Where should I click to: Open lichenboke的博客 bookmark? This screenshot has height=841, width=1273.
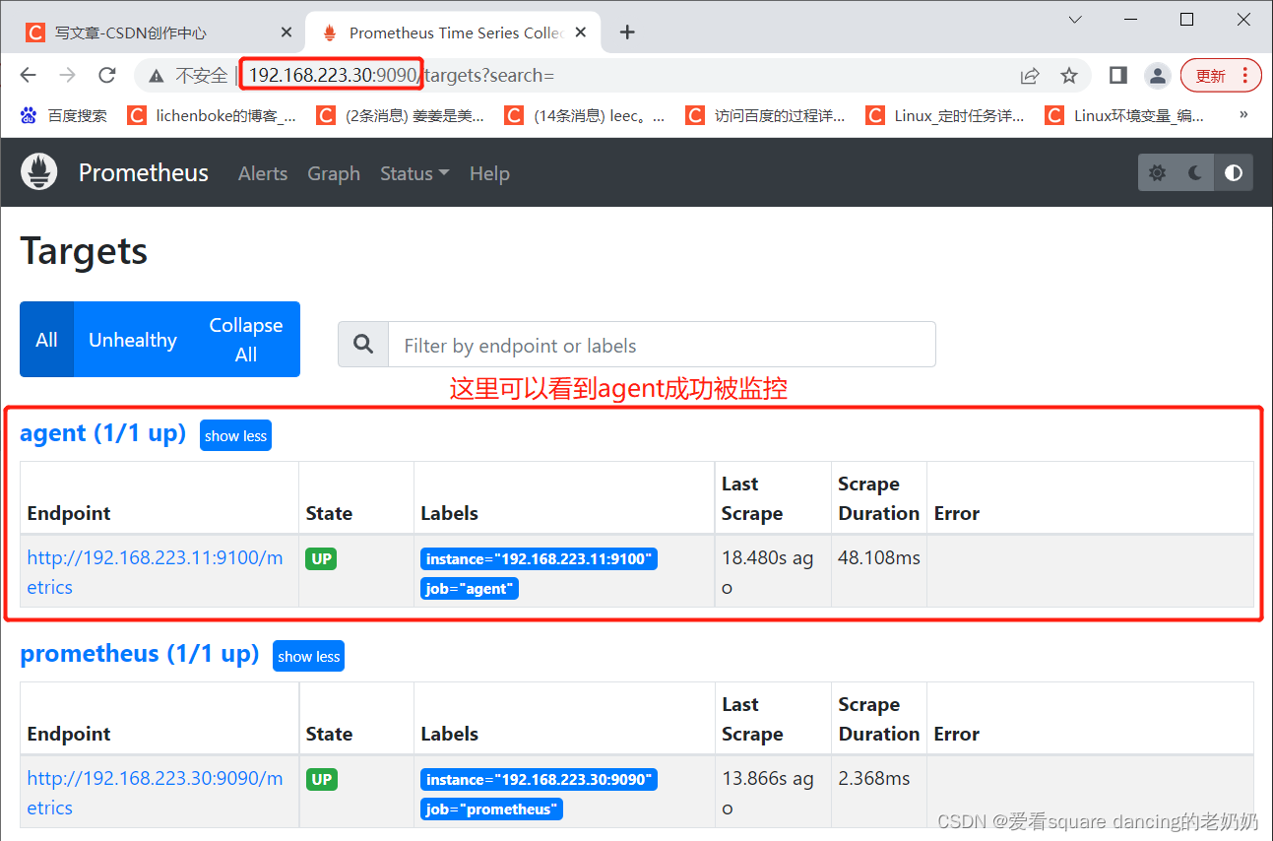pyautogui.click(x=212, y=115)
